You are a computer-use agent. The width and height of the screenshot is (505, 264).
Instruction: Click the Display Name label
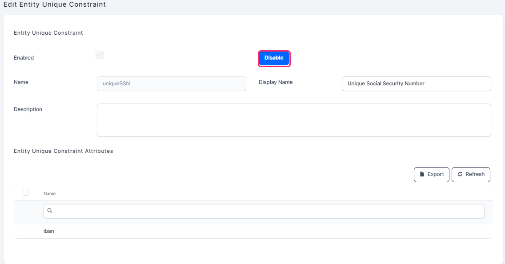click(x=276, y=82)
